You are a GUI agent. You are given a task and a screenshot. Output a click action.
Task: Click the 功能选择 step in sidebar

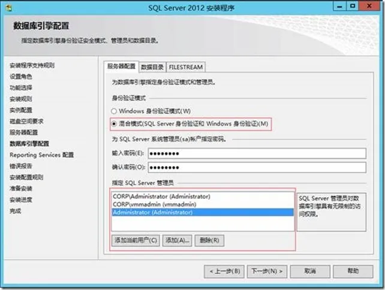coord(21,88)
